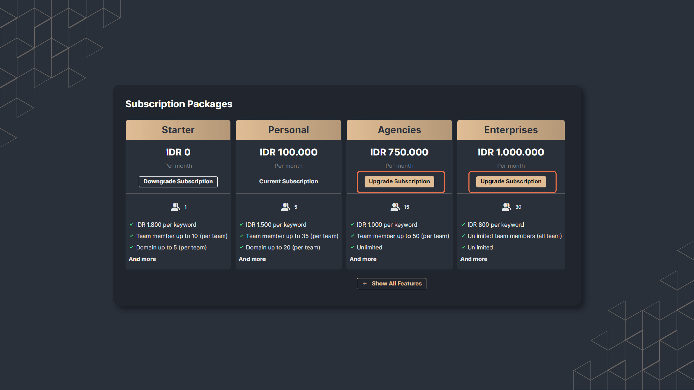Click the Agencies plan users icon
Image resolution: width=694 pixels, height=390 pixels.
[x=395, y=207]
